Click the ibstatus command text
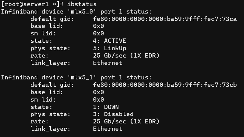The image size is (244, 137). [x=82, y=4]
